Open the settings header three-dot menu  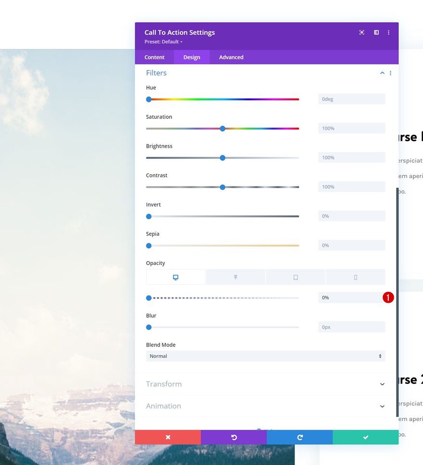(x=388, y=32)
